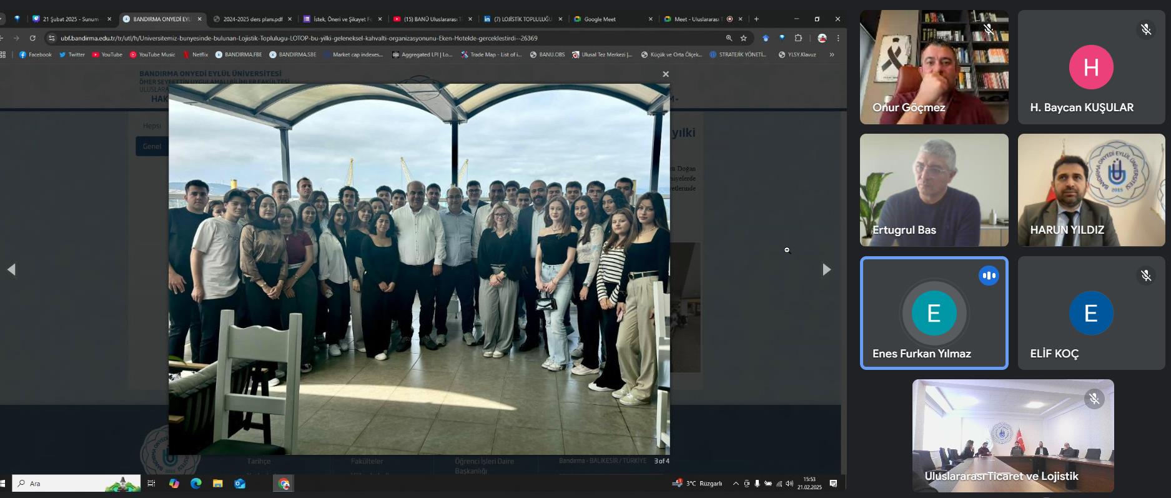Screen dimensions: 1171x498
Task: Click speaking indicator on Enes Furkan Yılmaz
Action: [x=989, y=276]
